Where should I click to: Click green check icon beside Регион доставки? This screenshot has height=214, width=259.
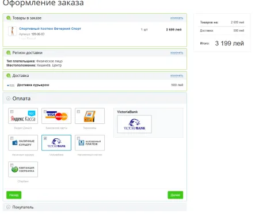tap(9, 53)
